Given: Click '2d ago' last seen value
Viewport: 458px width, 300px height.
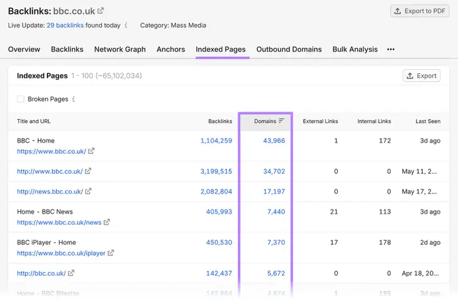Looking at the screenshot, I should point(431,242).
